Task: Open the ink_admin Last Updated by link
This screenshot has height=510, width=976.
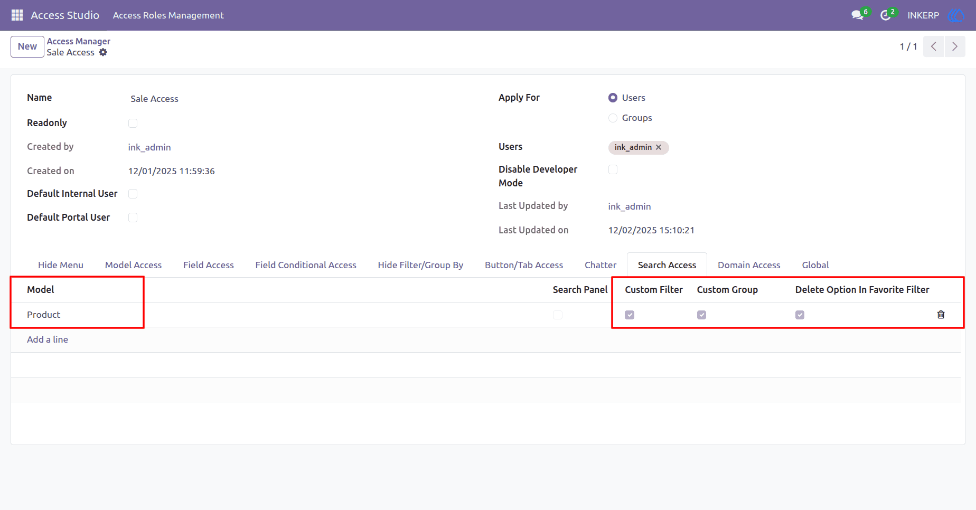Action: pos(630,206)
